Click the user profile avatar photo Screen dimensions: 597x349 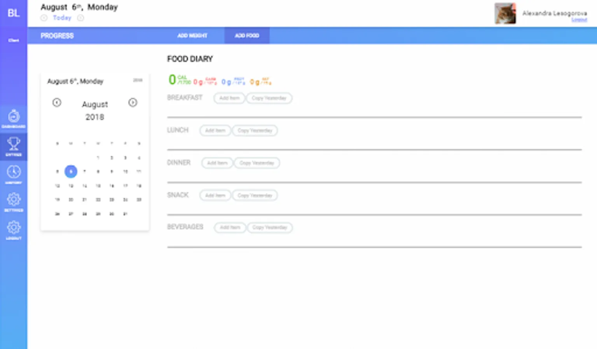[x=505, y=14]
